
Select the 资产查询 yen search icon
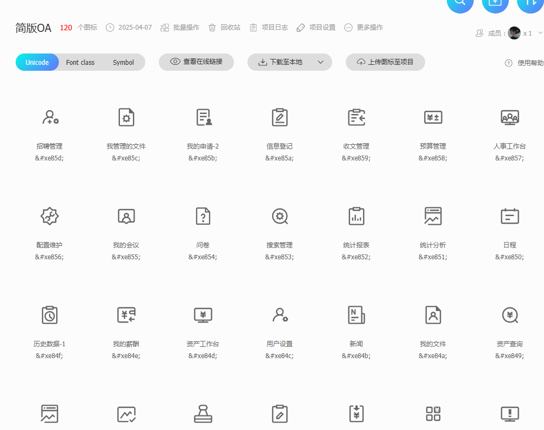(509, 315)
